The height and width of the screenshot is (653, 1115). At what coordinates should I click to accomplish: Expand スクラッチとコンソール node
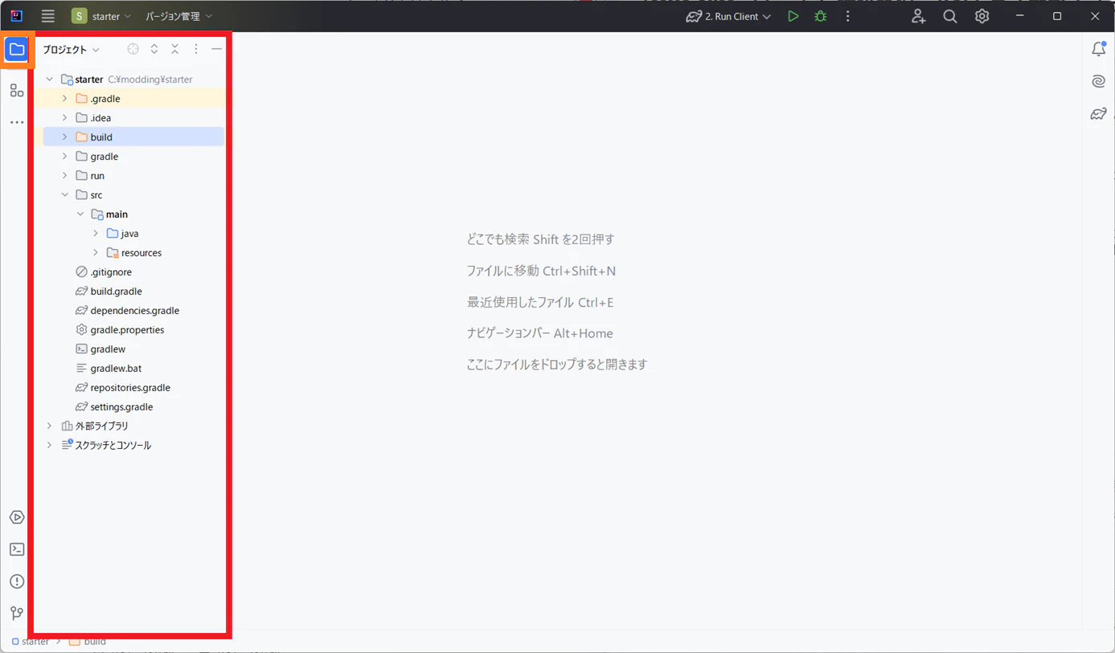click(x=49, y=445)
